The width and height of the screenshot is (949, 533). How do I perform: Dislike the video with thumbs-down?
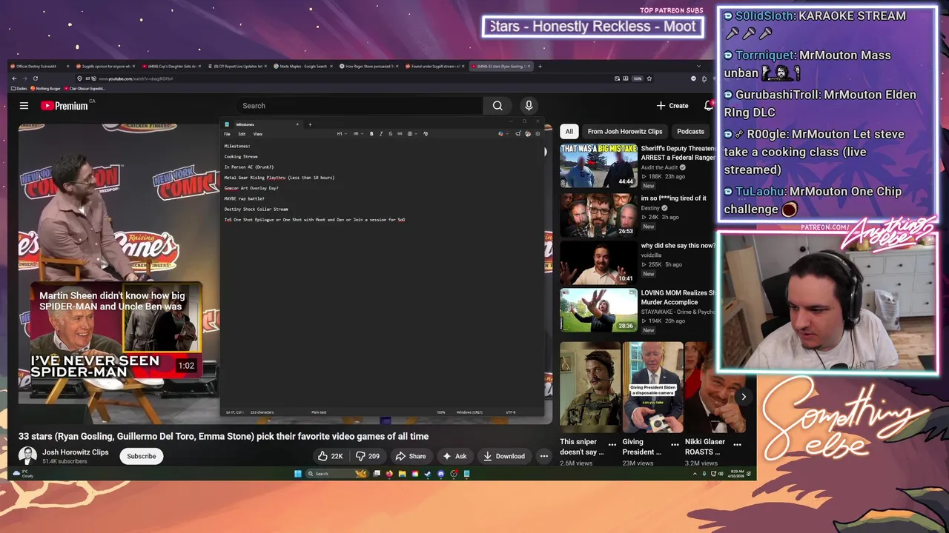click(x=368, y=456)
